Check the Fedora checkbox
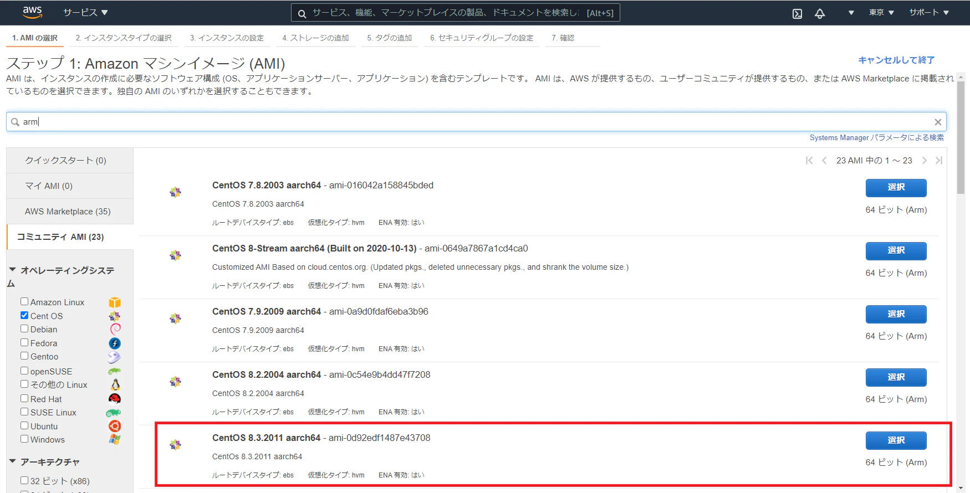Image resolution: width=970 pixels, height=493 pixels. click(x=24, y=342)
